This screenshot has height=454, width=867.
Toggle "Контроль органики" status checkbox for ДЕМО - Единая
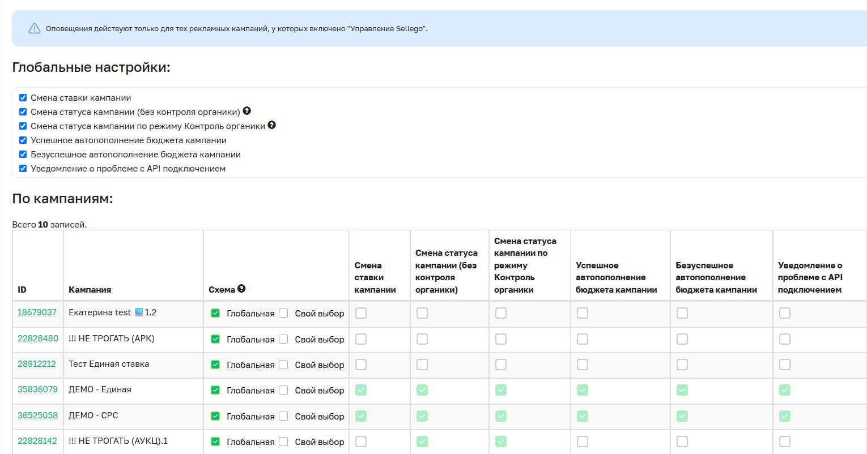click(501, 390)
